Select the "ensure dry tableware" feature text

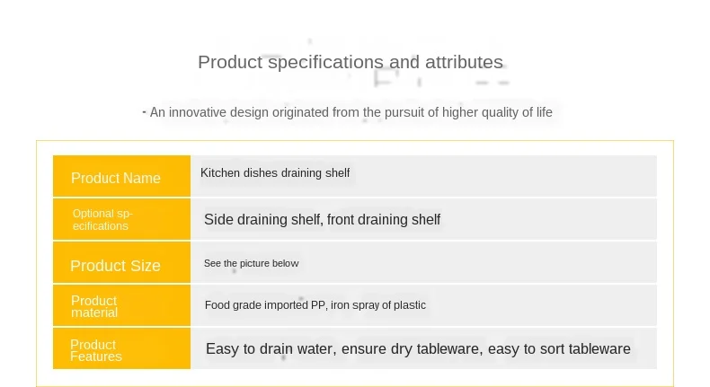411,348
